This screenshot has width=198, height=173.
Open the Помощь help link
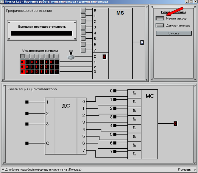[184, 170]
